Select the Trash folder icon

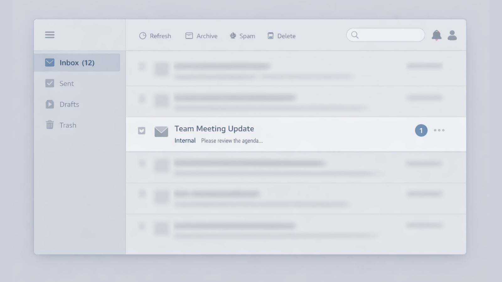click(x=50, y=125)
